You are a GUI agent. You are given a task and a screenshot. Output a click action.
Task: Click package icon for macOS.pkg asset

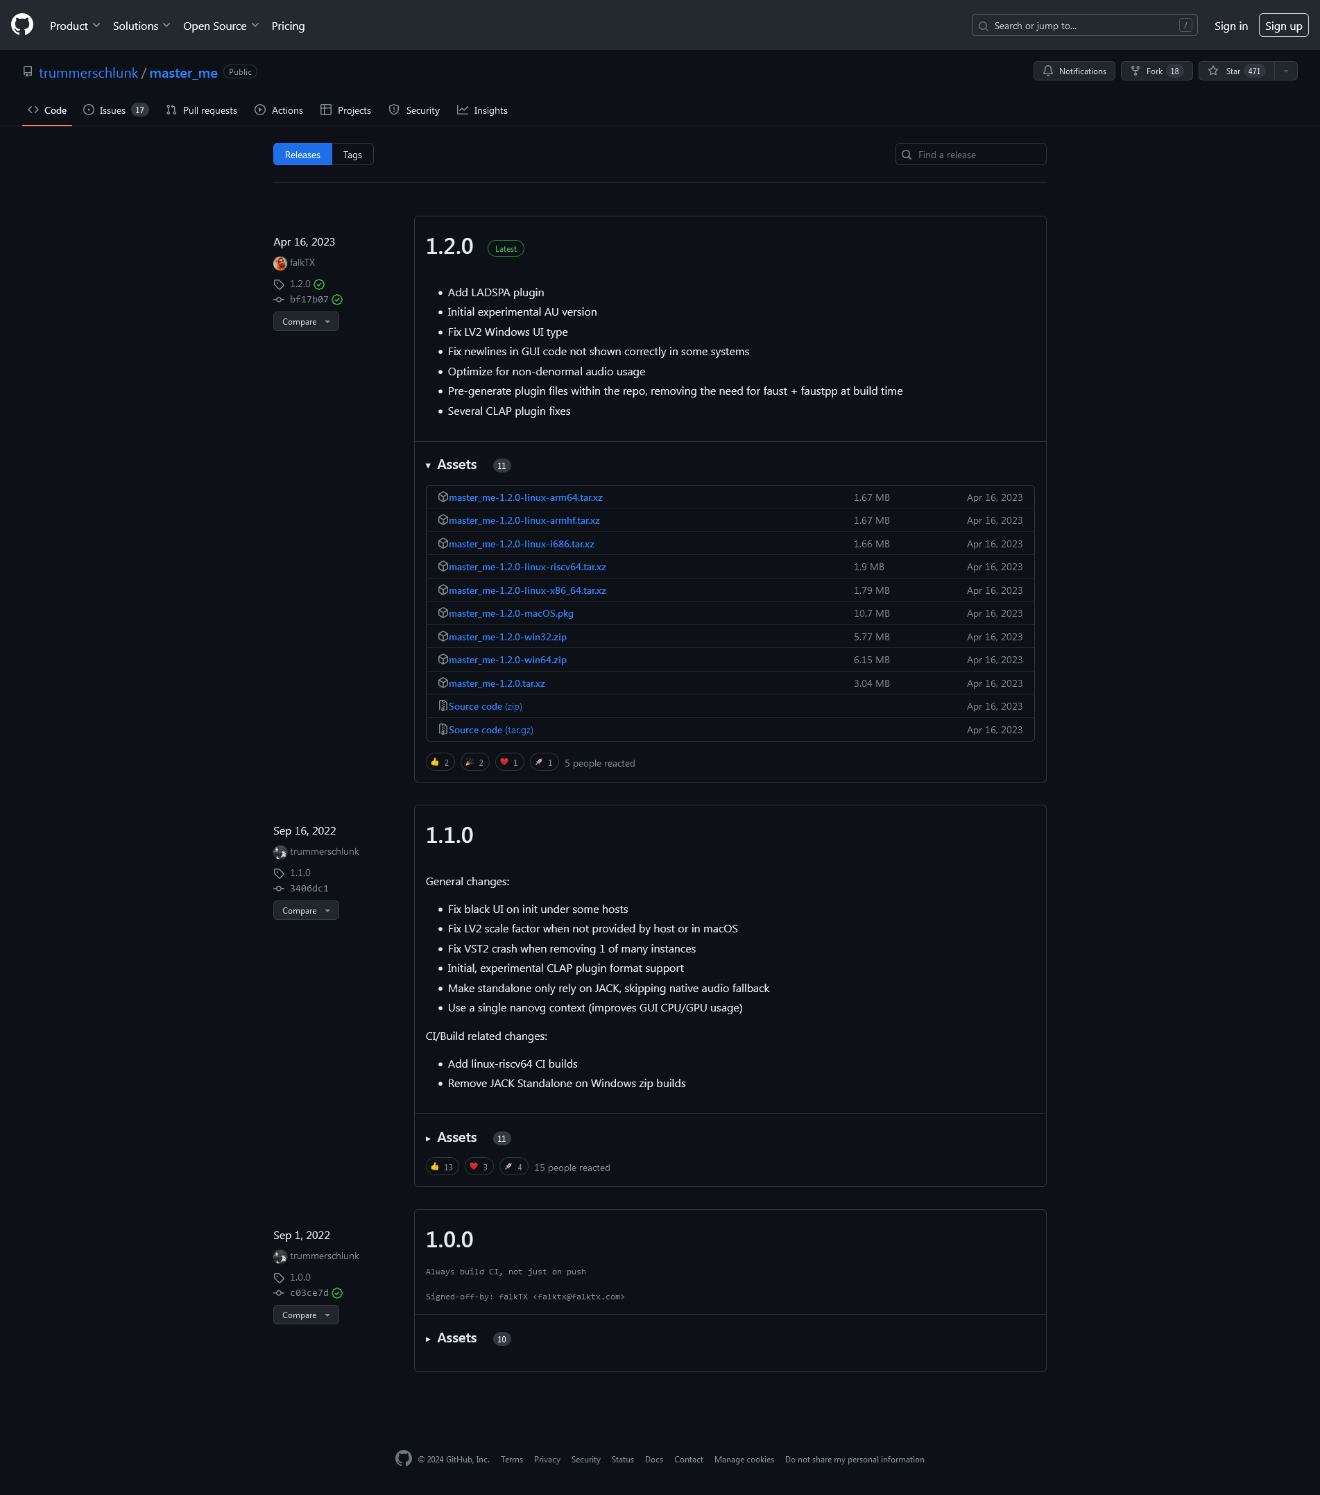tap(443, 613)
